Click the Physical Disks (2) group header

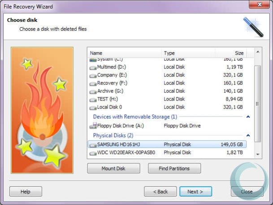(113, 135)
